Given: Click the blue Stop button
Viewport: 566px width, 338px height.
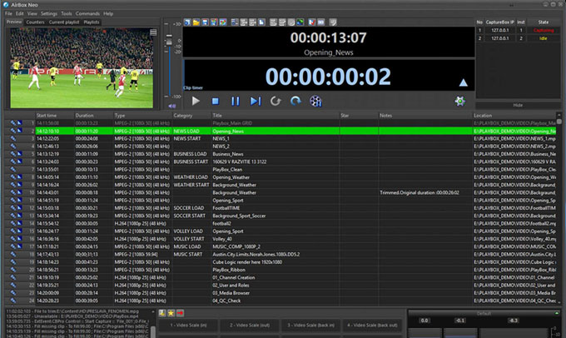Looking at the screenshot, I should [216, 102].
